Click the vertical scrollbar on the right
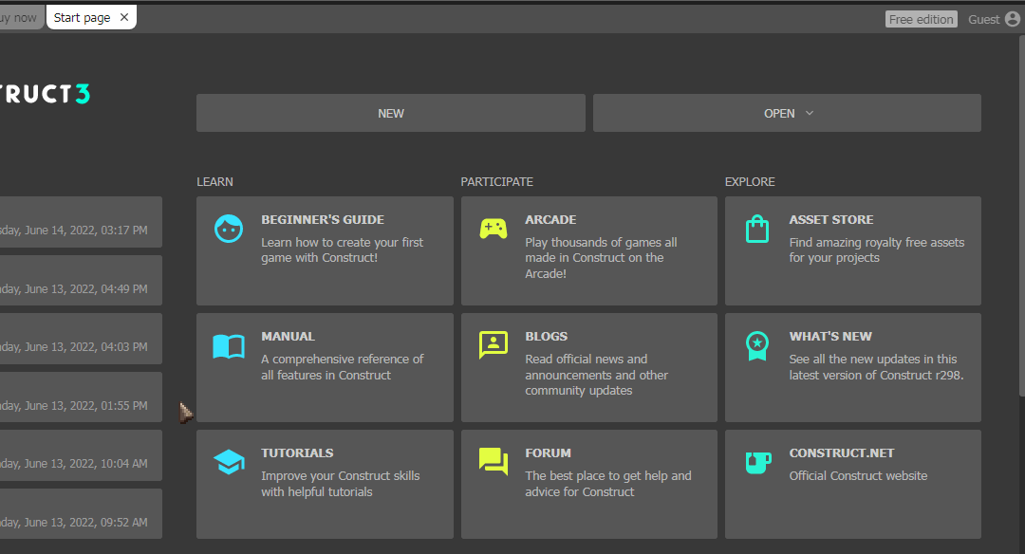 [1022, 215]
